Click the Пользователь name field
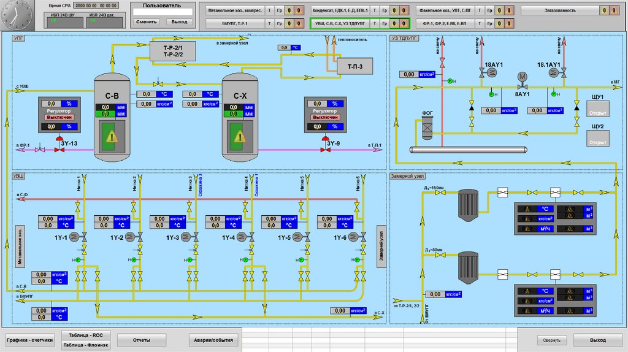628x352 pixels. (163, 12)
